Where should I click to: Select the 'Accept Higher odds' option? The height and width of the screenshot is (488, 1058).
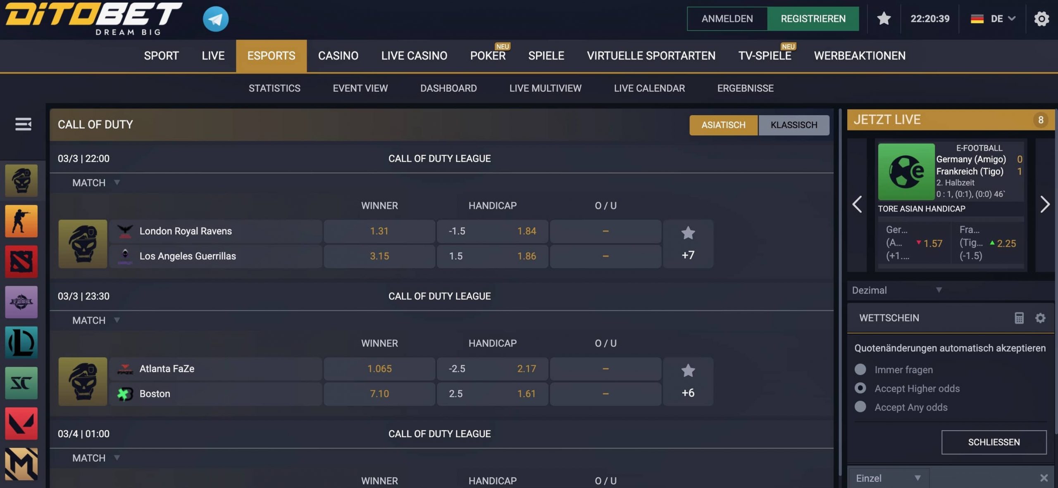pos(860,388)
